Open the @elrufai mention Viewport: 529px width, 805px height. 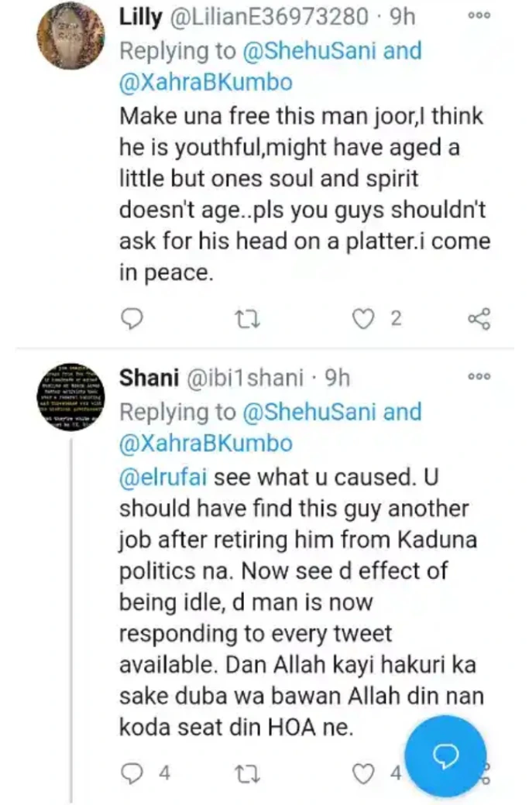[163, 477]
